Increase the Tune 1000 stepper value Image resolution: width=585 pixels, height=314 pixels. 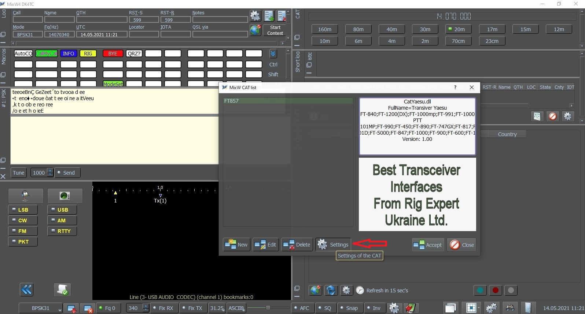(51, 171)
